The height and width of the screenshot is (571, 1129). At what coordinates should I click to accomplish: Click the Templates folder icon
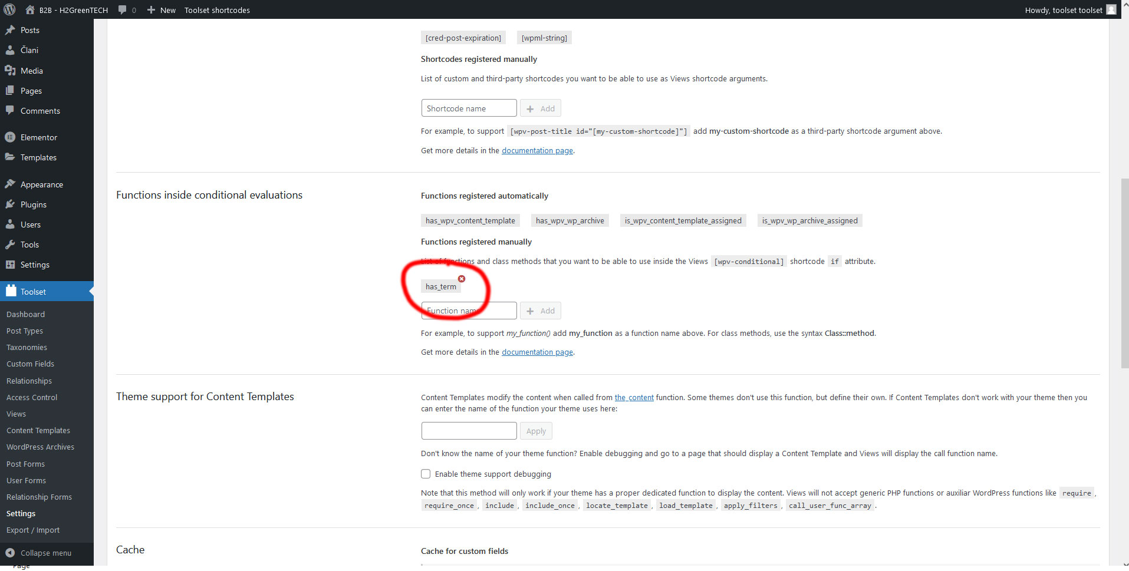10,157
